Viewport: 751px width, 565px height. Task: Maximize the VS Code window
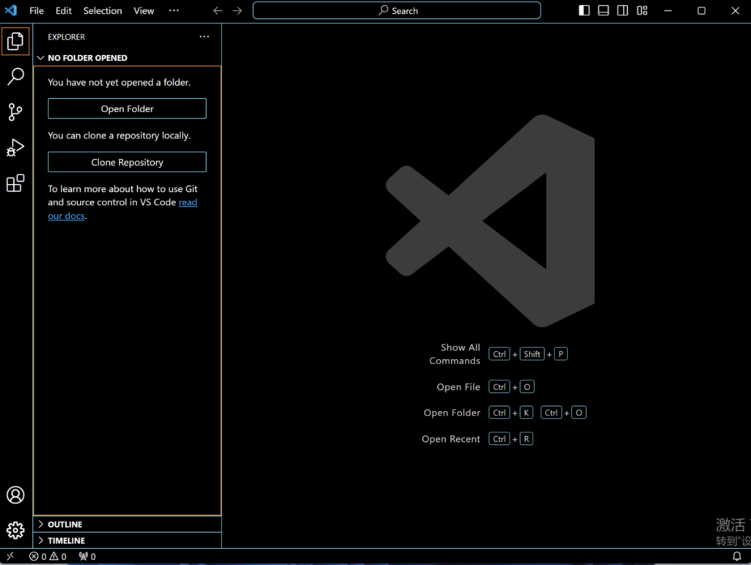pyautogui.click(x=702, y=10)
